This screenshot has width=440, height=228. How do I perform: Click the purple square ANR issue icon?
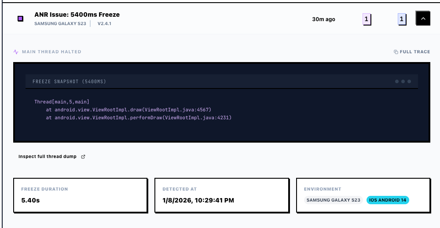20,18
